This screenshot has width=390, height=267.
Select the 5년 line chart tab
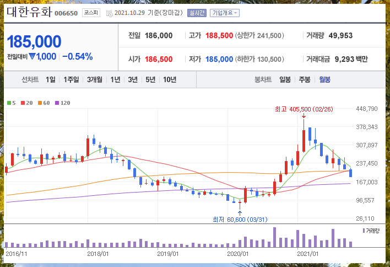150,79
